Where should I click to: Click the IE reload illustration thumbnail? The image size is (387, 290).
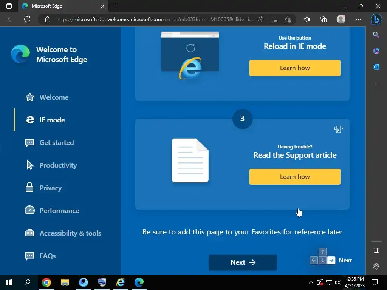(x=190, y=55)
